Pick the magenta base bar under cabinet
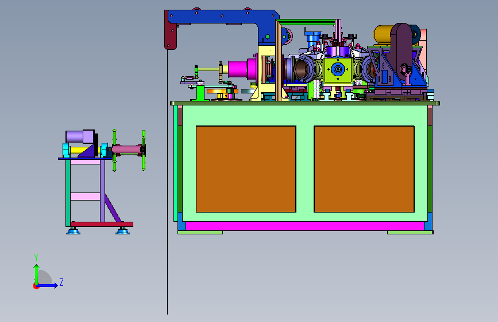This screenshot has width=498, height=322. [305, 226]
